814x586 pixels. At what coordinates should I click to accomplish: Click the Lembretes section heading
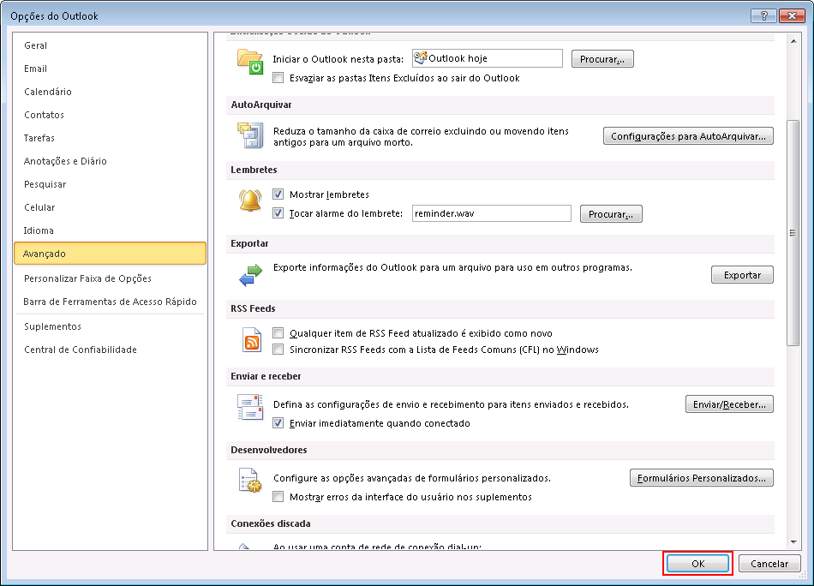tap(254, 170)
